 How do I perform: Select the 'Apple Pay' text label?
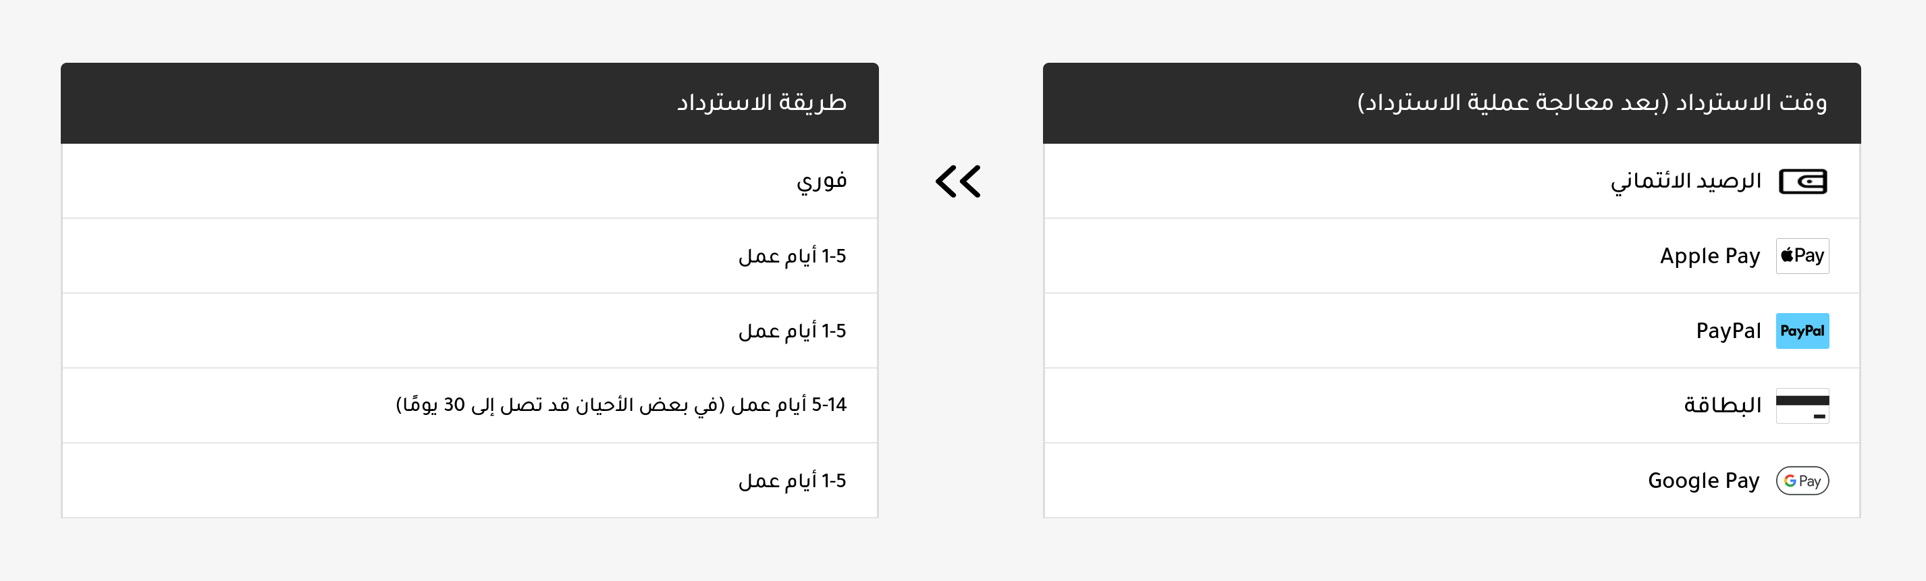(1710, 256)
